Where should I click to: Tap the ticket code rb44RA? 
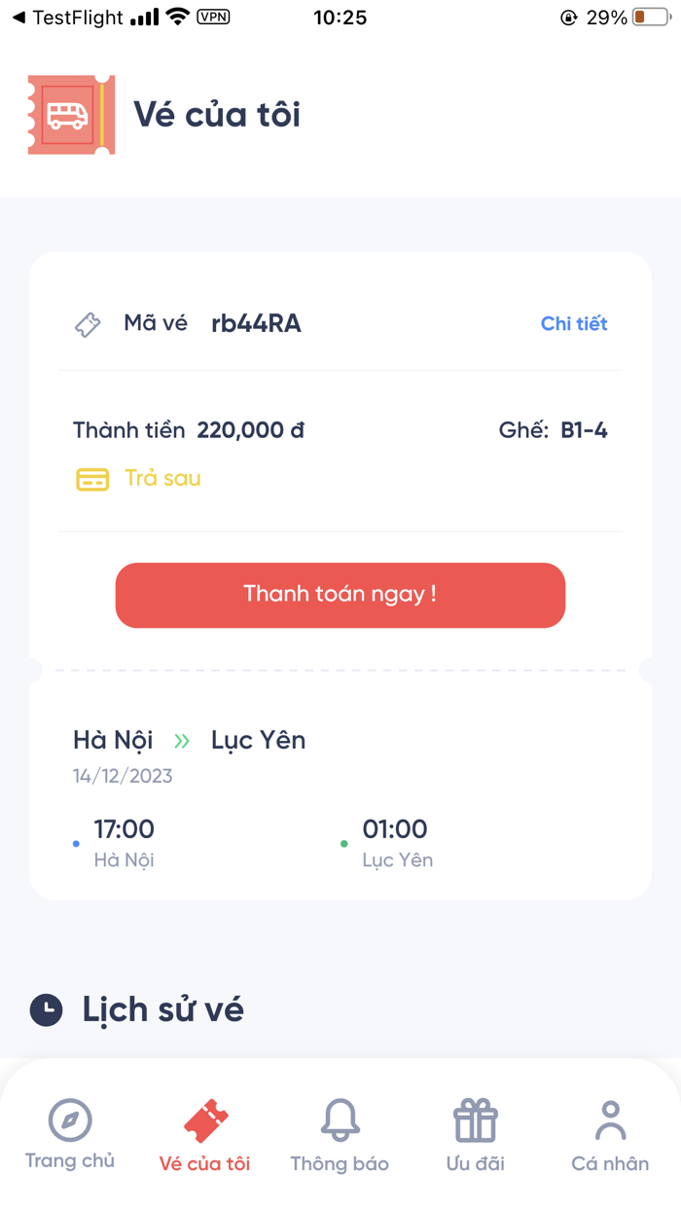click(x=254, y=323)
